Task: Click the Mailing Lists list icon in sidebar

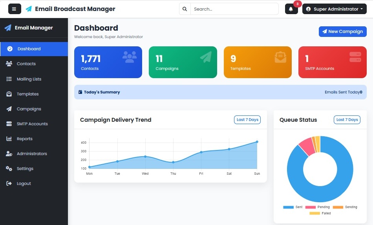Action: (9, 79)
